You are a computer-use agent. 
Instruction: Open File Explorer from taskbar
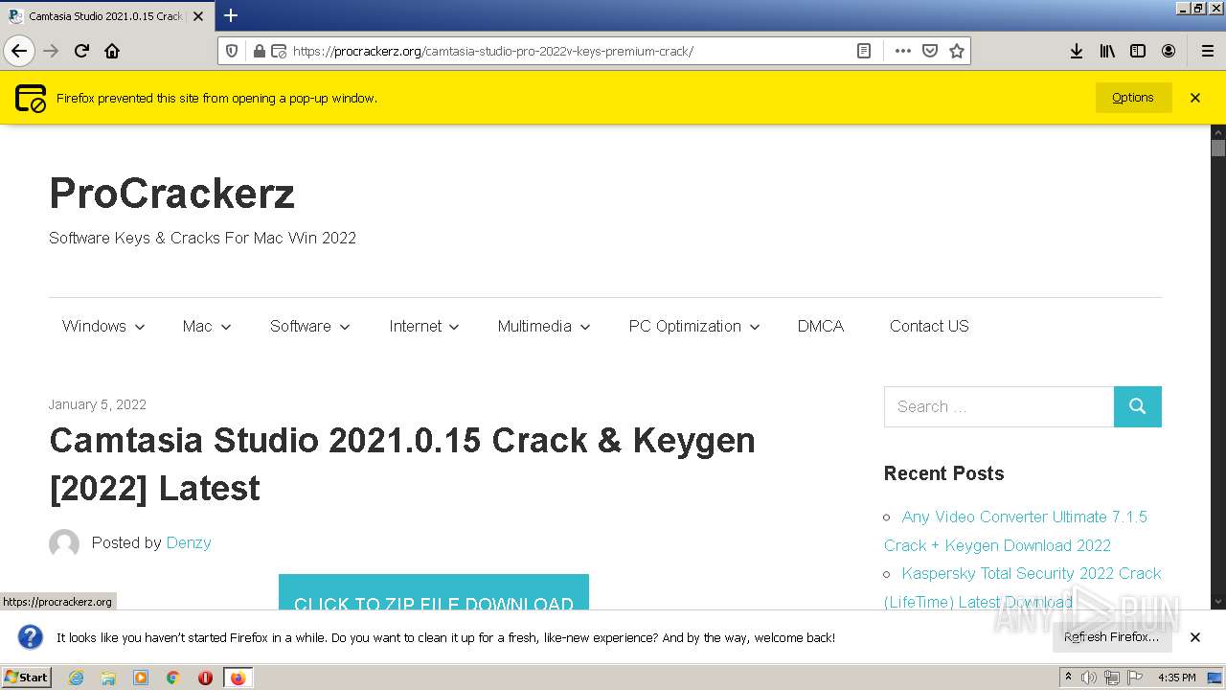(x=108, y=678)
